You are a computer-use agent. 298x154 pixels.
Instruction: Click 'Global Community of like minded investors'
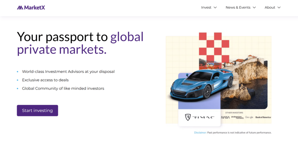pos(63,88)
